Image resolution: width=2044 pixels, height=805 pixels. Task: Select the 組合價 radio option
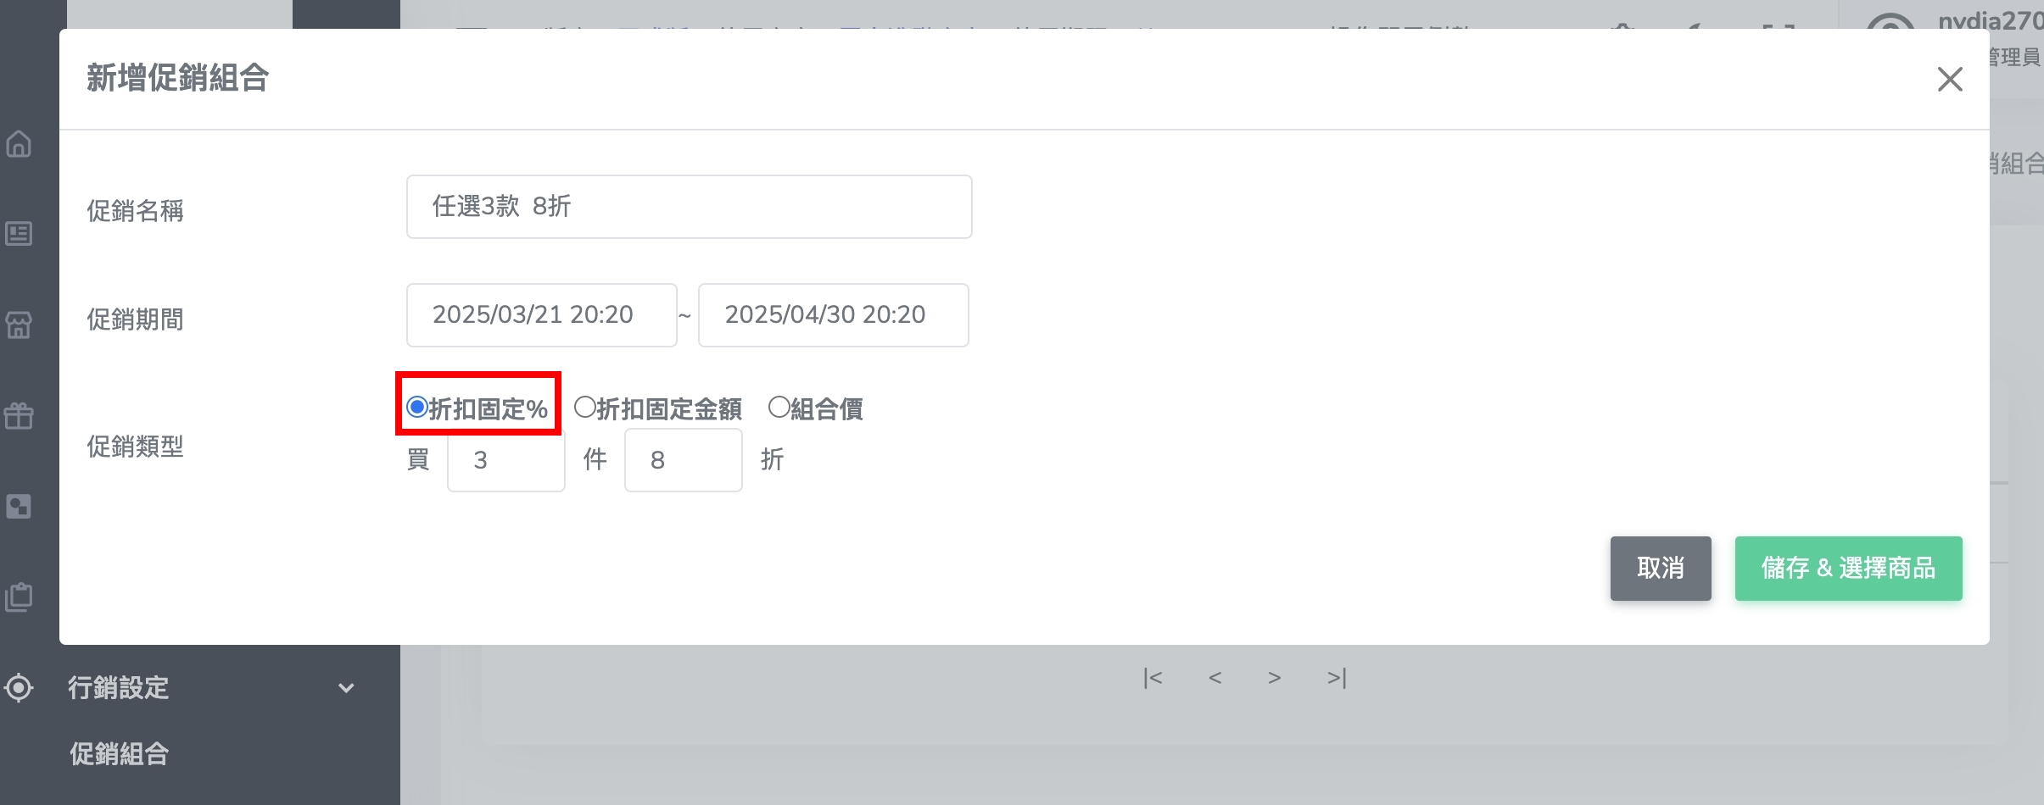778,408
